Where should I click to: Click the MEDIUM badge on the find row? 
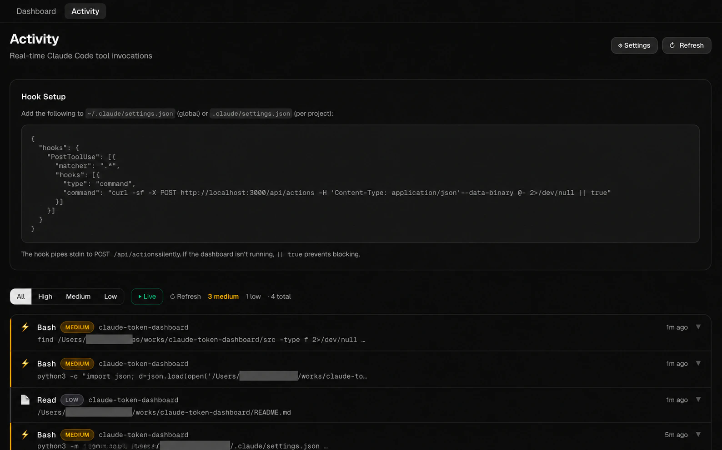pos(77,327)
